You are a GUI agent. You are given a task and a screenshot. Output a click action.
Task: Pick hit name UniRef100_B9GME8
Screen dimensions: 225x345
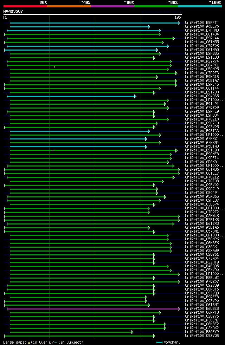202,154
